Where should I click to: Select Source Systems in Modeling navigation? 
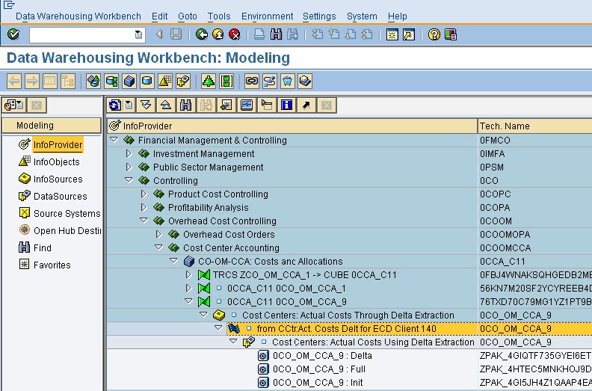(x=67, y=214)
